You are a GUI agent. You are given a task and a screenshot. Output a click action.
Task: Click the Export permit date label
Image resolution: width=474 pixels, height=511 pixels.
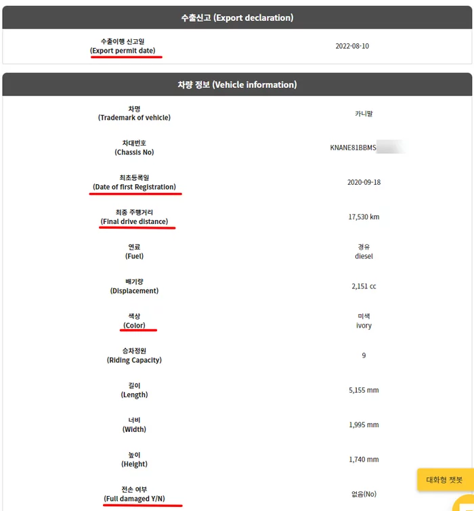127,51
